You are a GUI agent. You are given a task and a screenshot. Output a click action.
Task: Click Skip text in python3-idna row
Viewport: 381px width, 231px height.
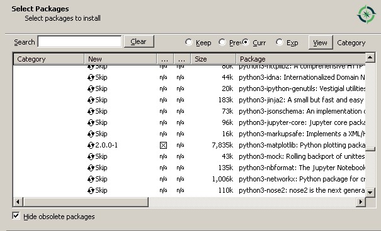[x=101, y=77]
